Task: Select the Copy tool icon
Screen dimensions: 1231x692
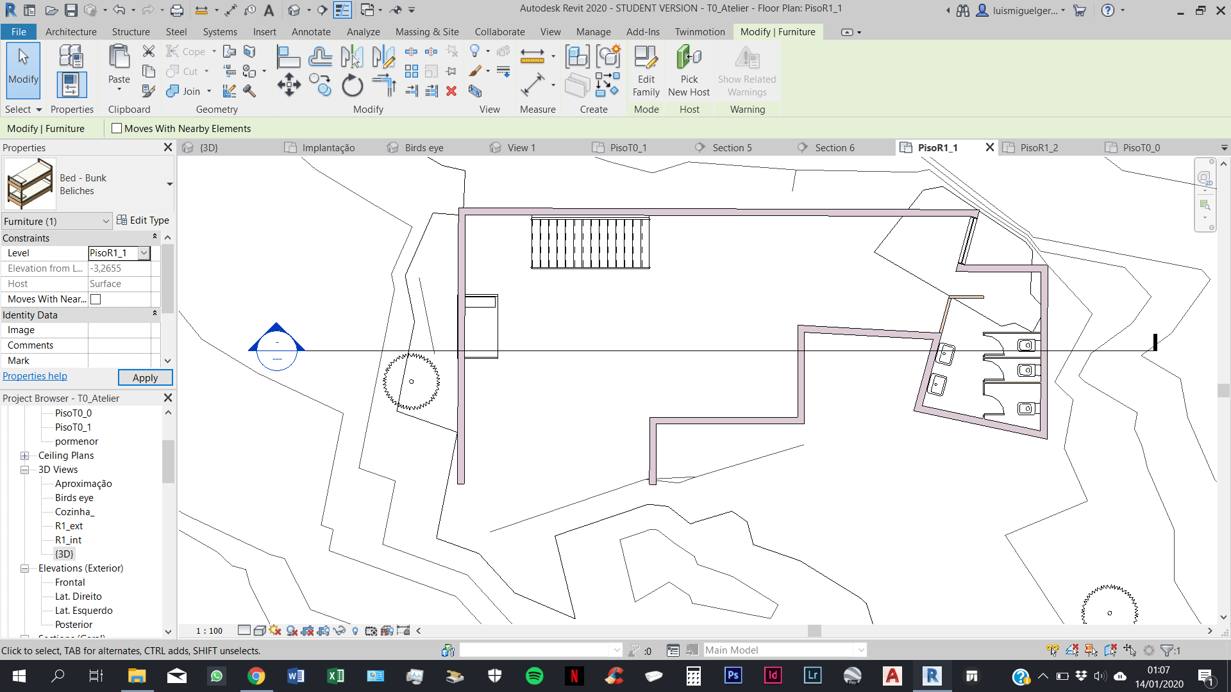Action: click(320, 85)
